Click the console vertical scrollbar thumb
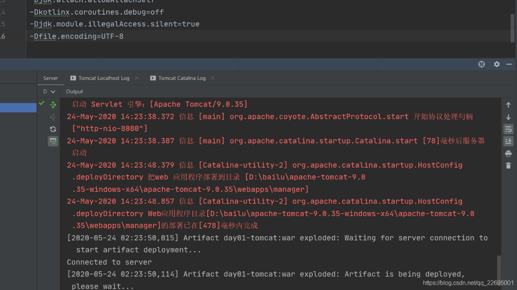Screen dimensions: 517x290 (499, 270)
